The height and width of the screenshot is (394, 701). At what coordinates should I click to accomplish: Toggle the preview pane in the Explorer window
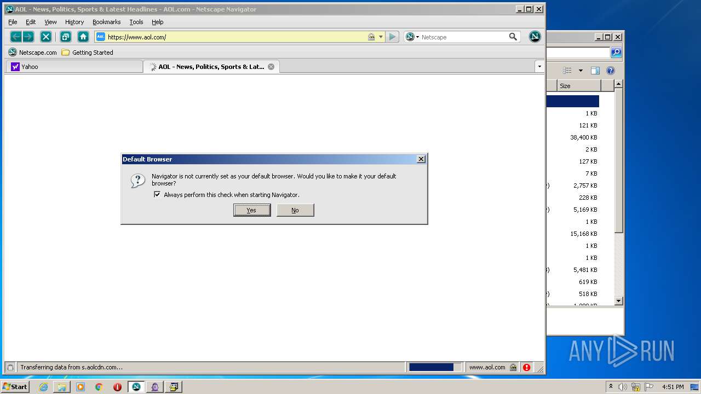click(x=595, y=71)
